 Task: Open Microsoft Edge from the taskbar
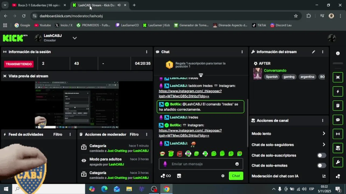coord(104,189)
